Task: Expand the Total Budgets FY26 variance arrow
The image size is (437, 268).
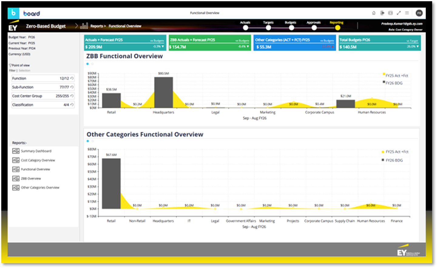Action: click(418, 47)
